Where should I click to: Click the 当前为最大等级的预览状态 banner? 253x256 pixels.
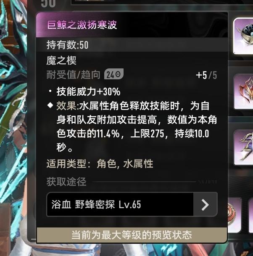point(132,235)
